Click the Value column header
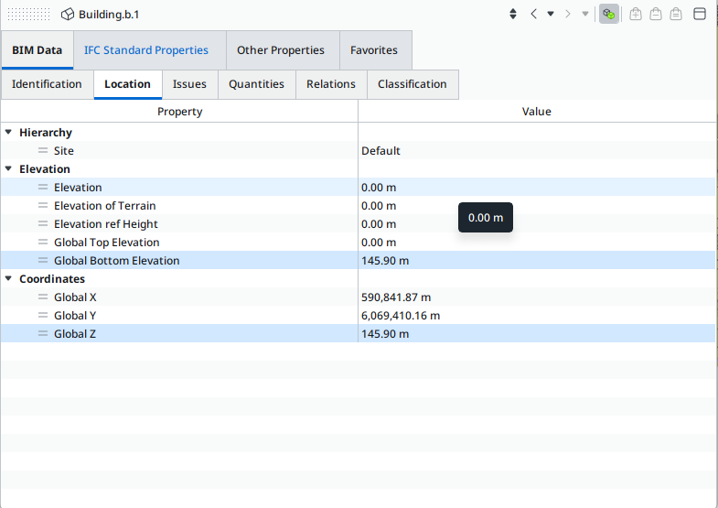The height and width of the screenshot is (508, 718). (536, 112)
